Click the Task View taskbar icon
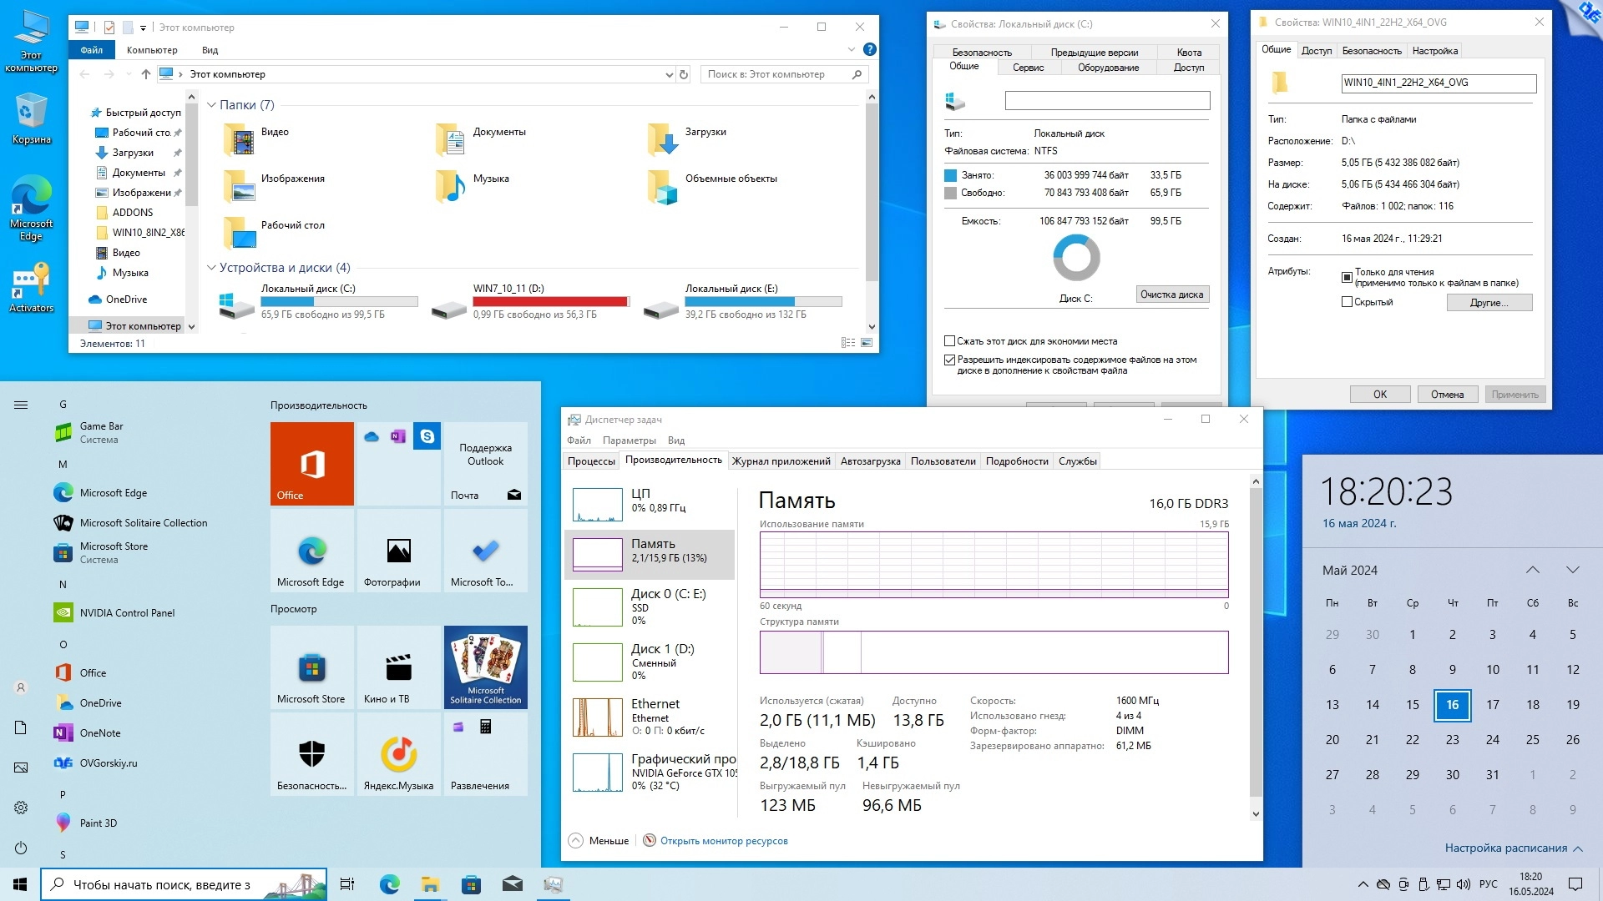This screenshot has width=1603, height=901. pos(347,884)
